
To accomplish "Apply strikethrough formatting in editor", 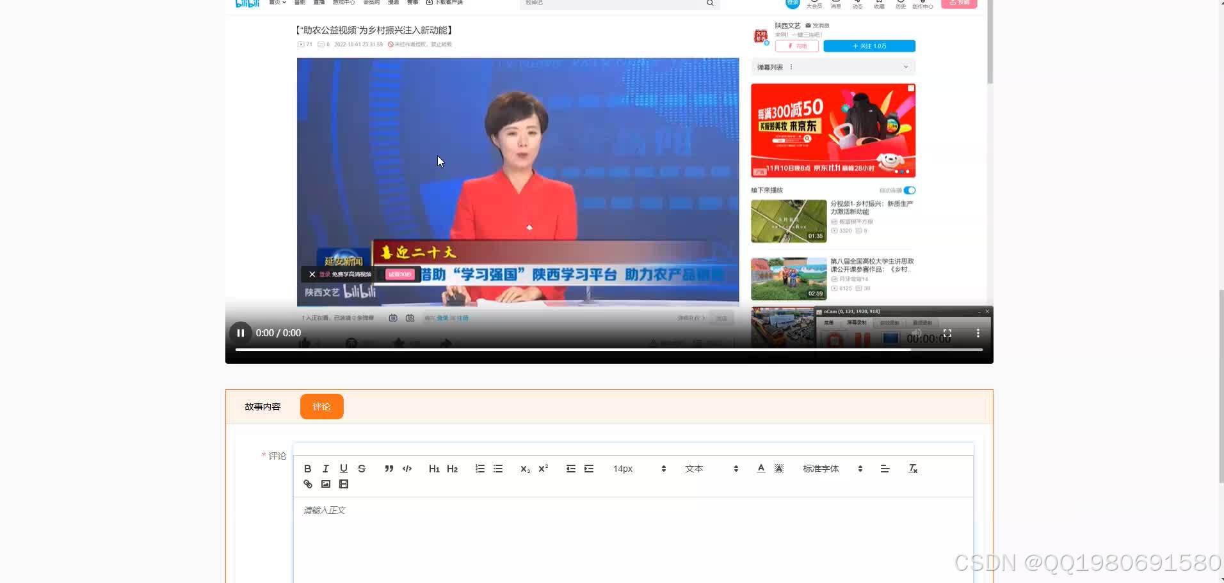I will pos(362,469).
